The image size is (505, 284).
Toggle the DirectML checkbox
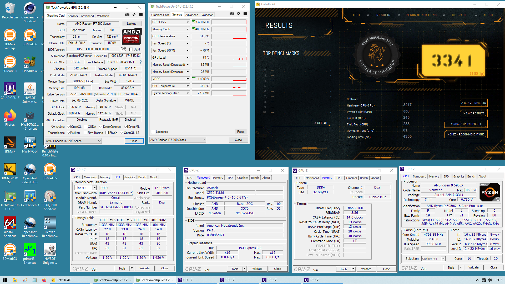click(x=126, y=127)
